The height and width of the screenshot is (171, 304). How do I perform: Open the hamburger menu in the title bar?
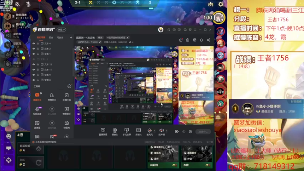point(195,30)
